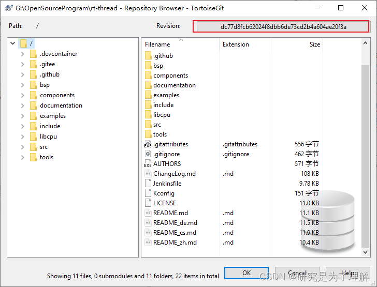Click bsp folder icon in file list

tap(148, 66)
